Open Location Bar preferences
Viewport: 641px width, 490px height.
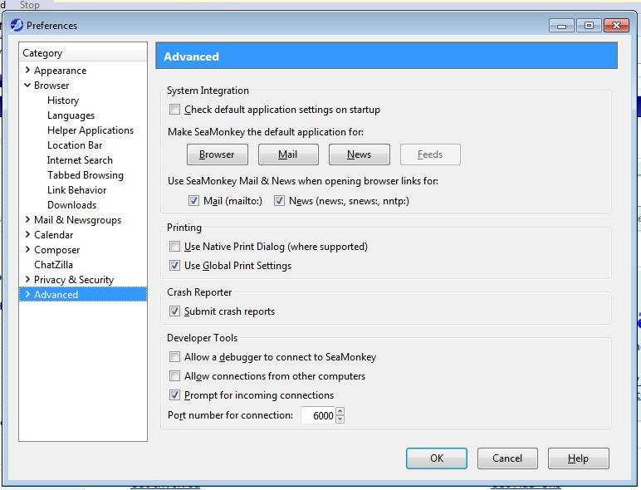[75, 145]
